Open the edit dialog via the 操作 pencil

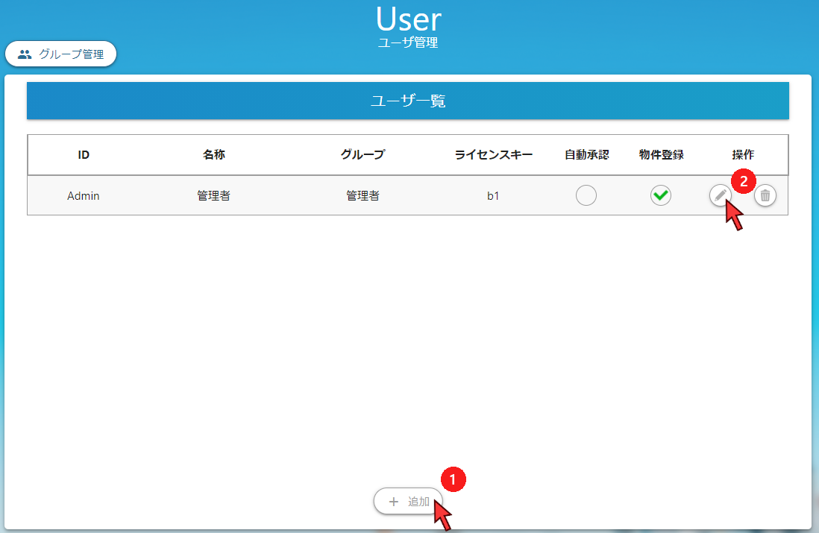click(x=720, y=195)
